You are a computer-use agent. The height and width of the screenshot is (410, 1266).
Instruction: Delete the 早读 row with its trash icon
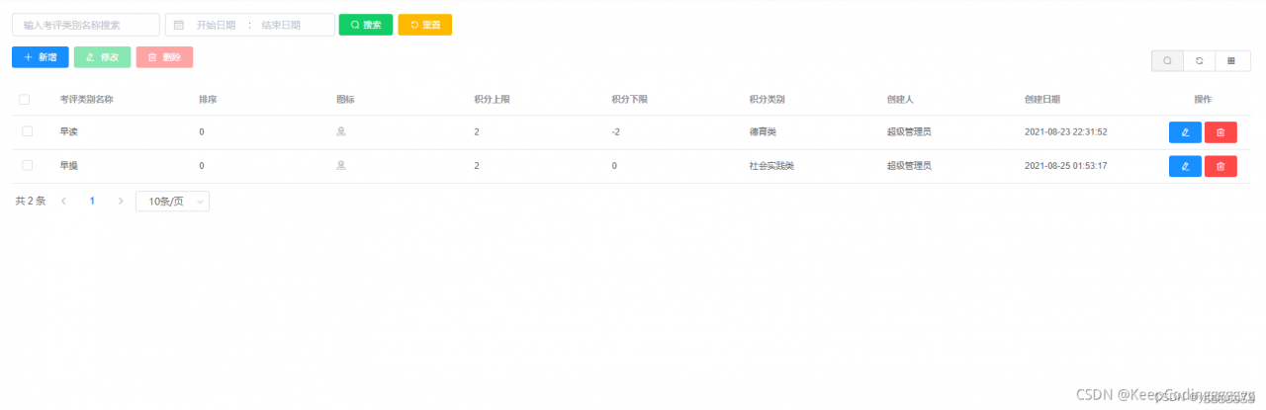point(1221,132)
